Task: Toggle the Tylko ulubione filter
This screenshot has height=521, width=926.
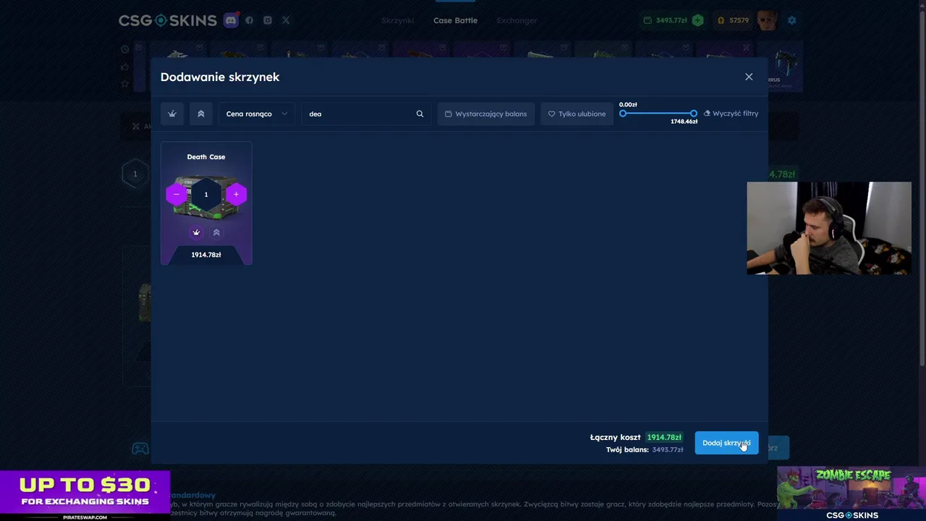Action: (x=577, y=114)
